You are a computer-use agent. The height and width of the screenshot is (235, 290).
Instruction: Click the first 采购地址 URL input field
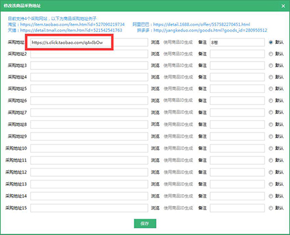89,43
